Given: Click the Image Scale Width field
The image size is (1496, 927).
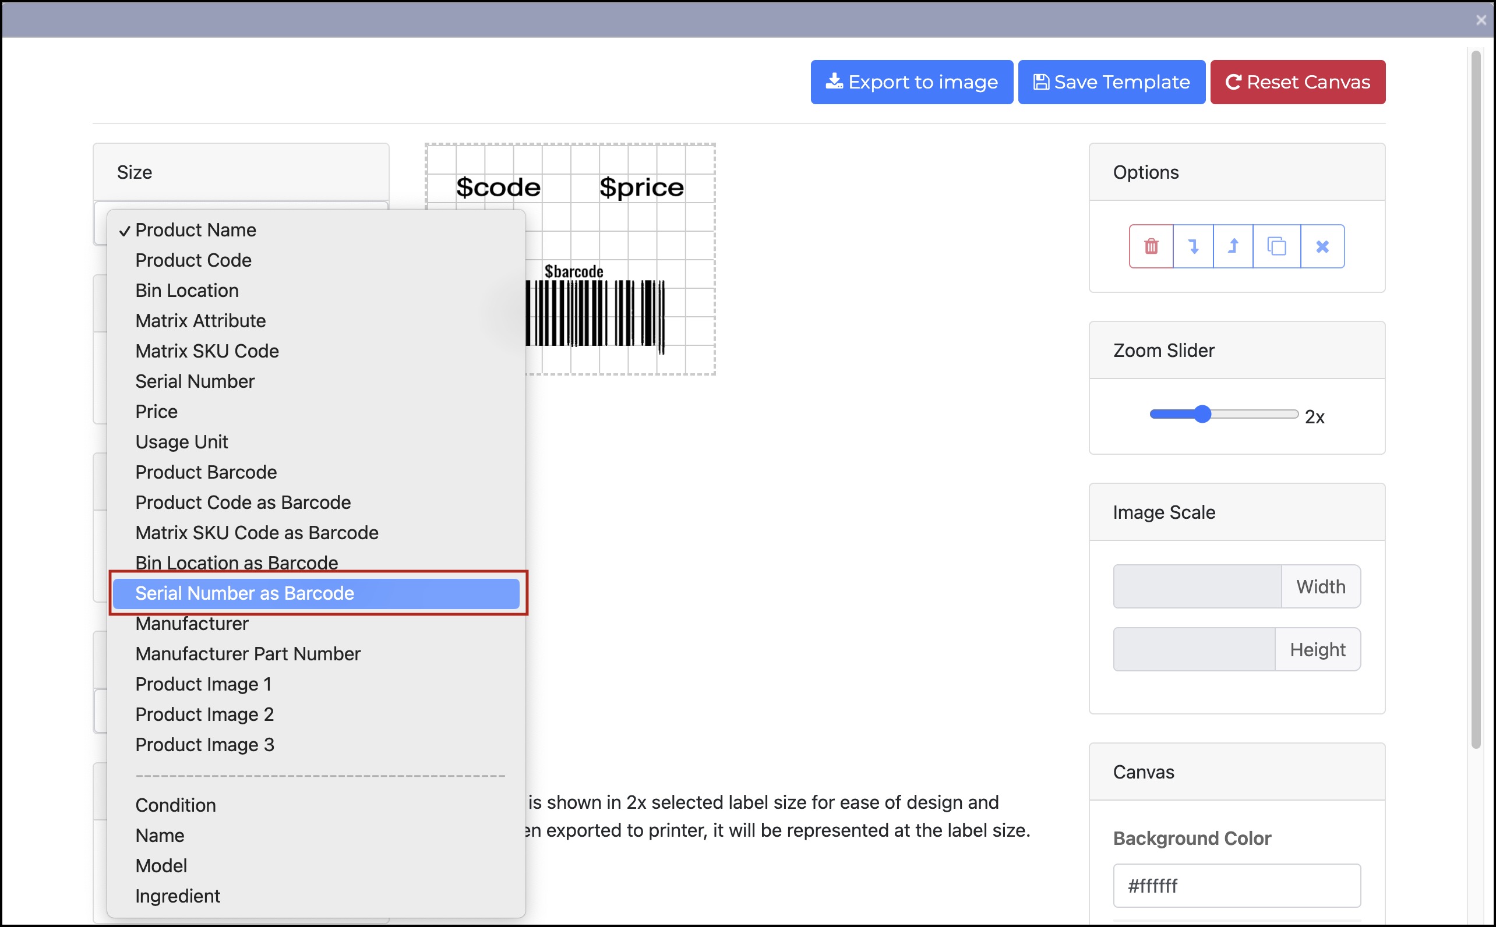Looking at the screenshot, I should click(x=1197, y=587).
